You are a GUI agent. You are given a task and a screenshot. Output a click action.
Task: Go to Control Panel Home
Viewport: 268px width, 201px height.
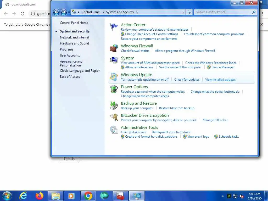(74, 23)
